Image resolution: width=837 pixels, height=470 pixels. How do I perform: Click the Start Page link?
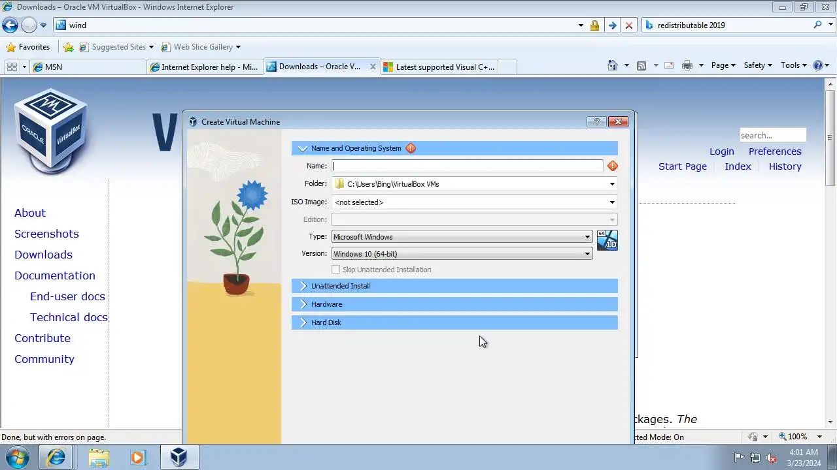pyautogui.click(x=683, y=166)
